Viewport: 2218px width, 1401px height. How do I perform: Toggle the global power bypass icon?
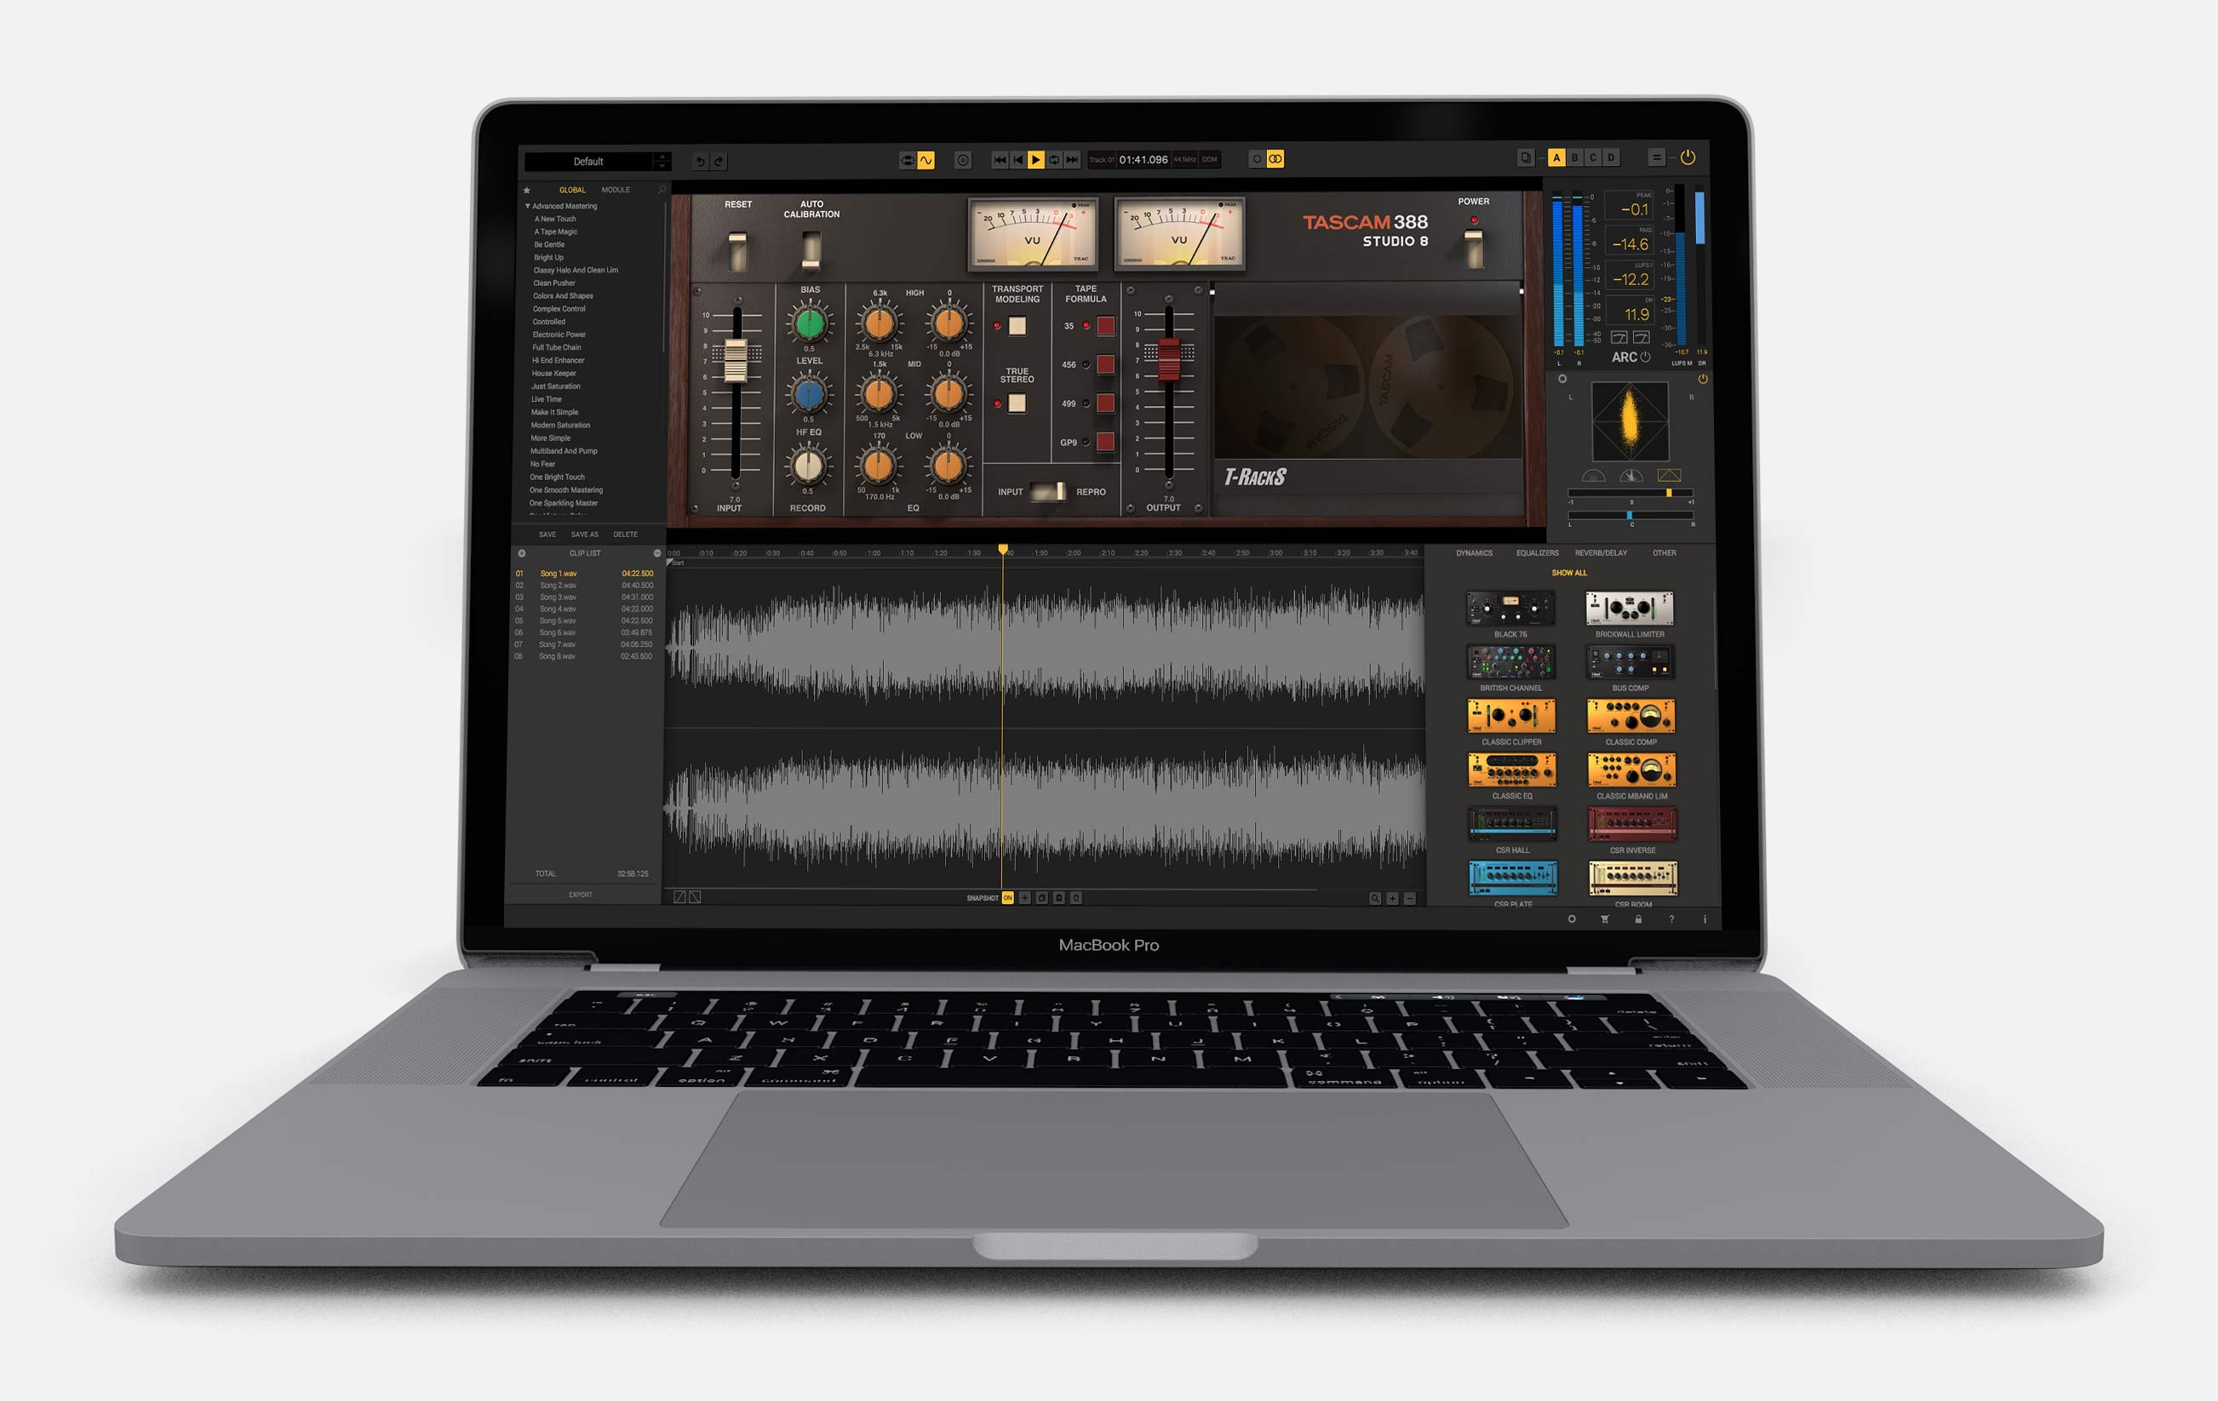point(1688,157)
